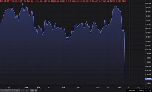The height and width of the screenshot is (92, 152).
Task: Click the highlighted -8.0000 price label
Action: click(x=149, y=79)
